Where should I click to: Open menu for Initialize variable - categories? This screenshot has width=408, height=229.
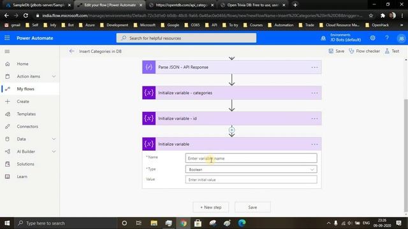pos(314,93)
